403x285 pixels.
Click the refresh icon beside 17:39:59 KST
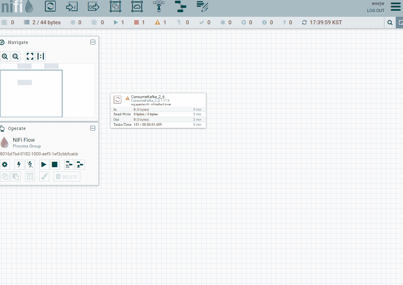click(304, 22)
